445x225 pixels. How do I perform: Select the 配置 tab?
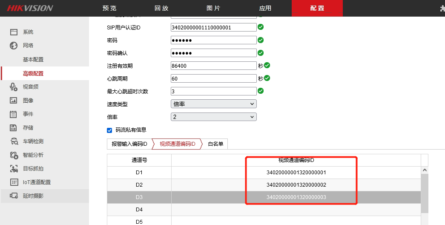pyautogui.click(x=317, y=8)
